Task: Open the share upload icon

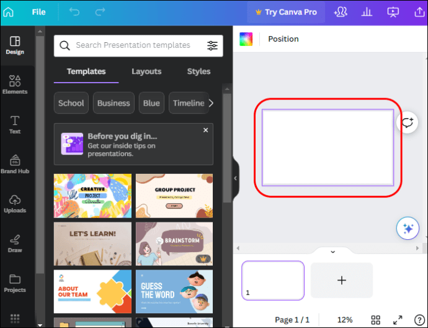Action: coord(419,12)
